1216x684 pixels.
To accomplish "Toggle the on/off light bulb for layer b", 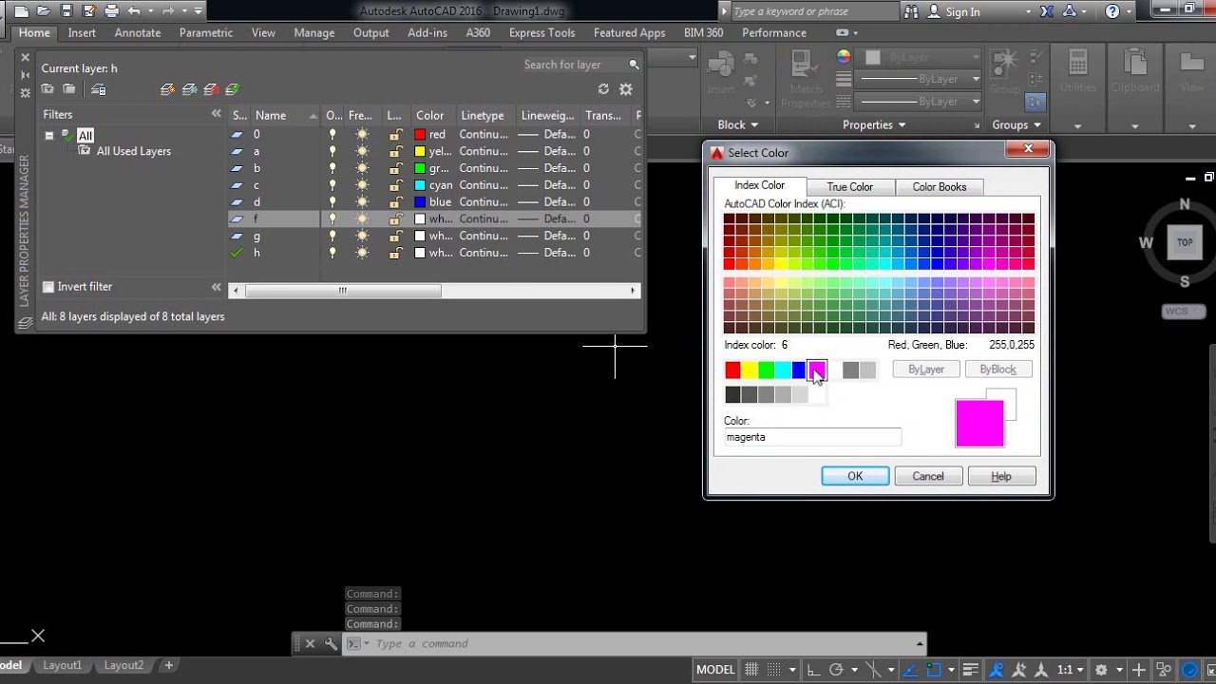I will [332, 168].
